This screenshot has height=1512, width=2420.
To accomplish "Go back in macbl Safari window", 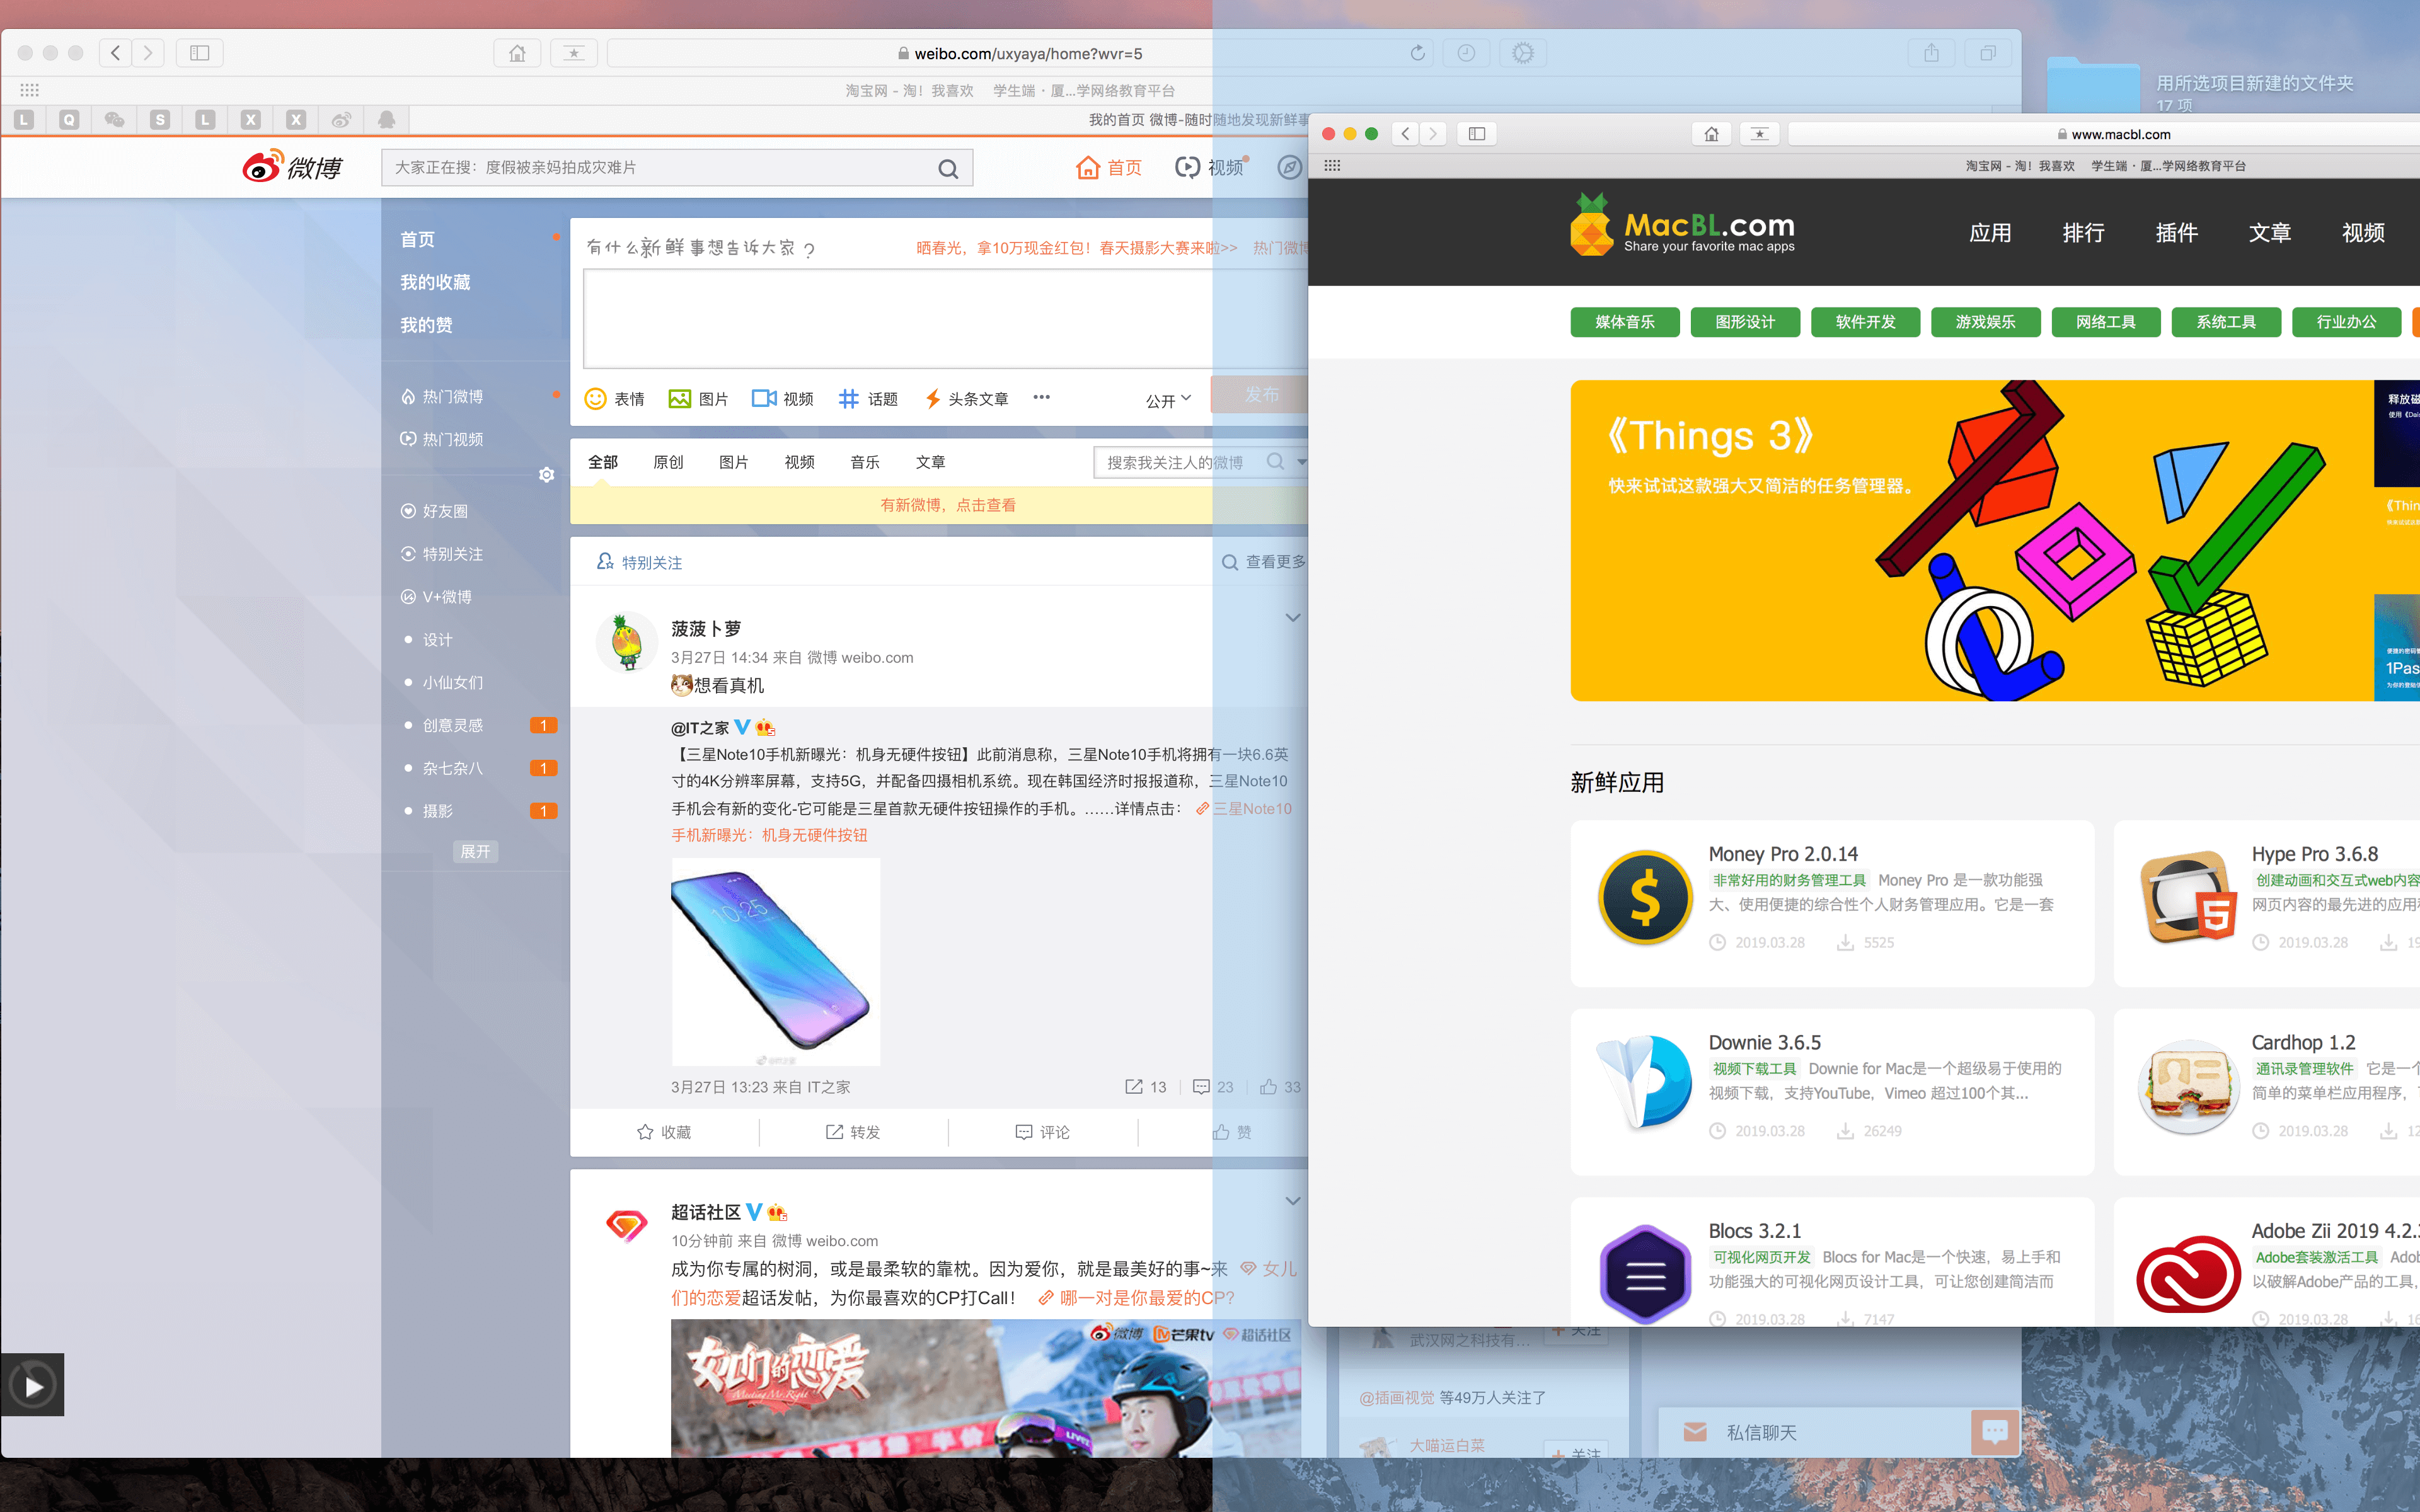I will tap(1406, 134).
